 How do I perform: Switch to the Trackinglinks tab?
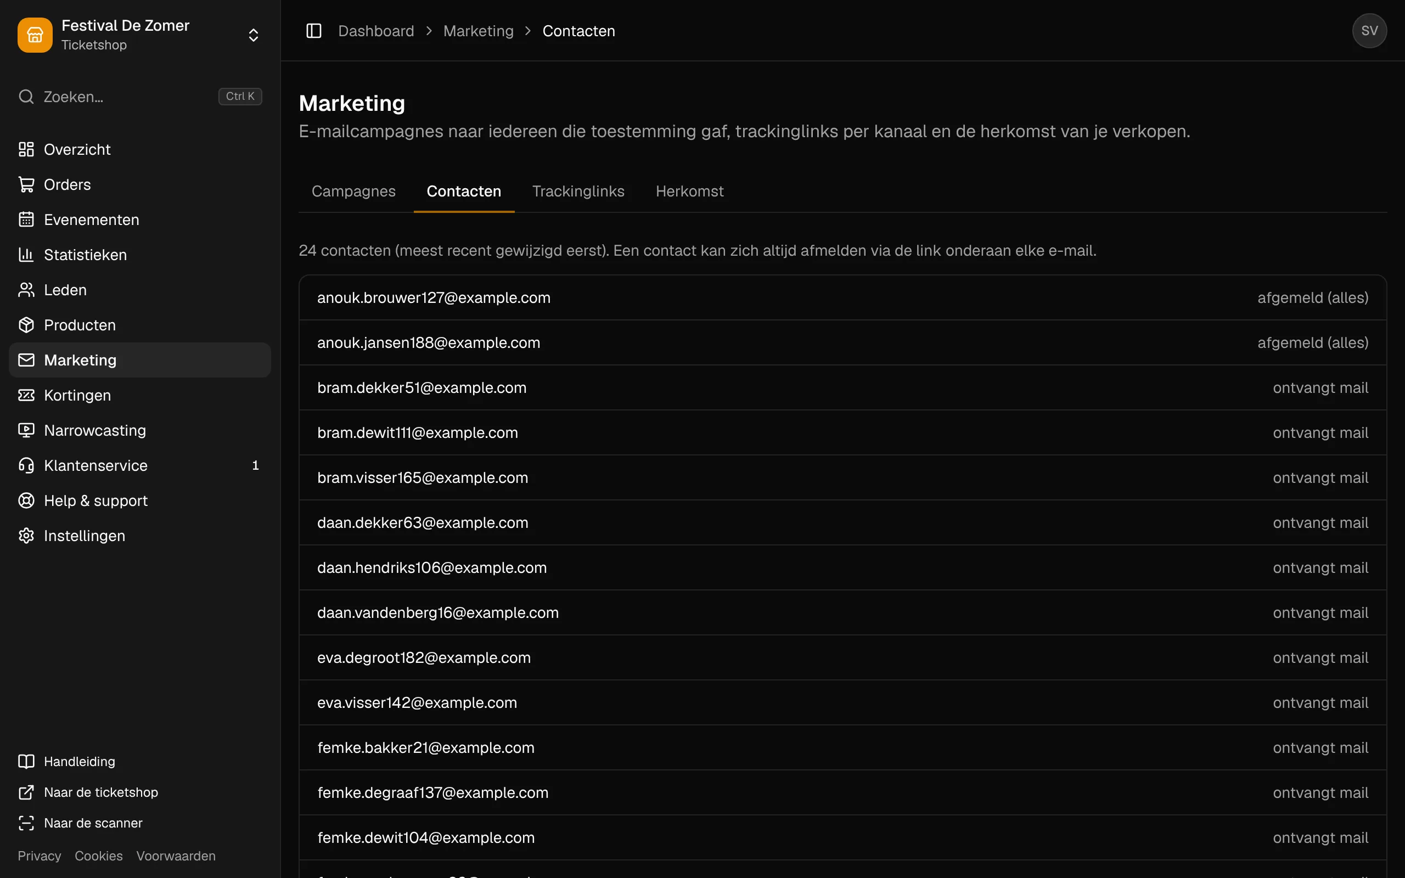tap(578, 191)
